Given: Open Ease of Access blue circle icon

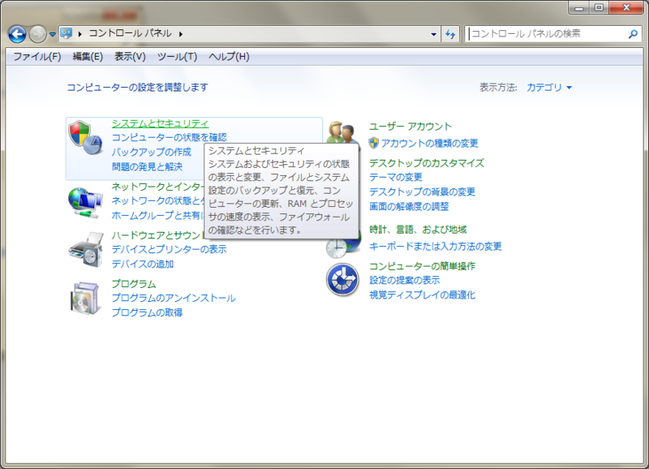Looking at the screenshot, I should pos(342,280).
